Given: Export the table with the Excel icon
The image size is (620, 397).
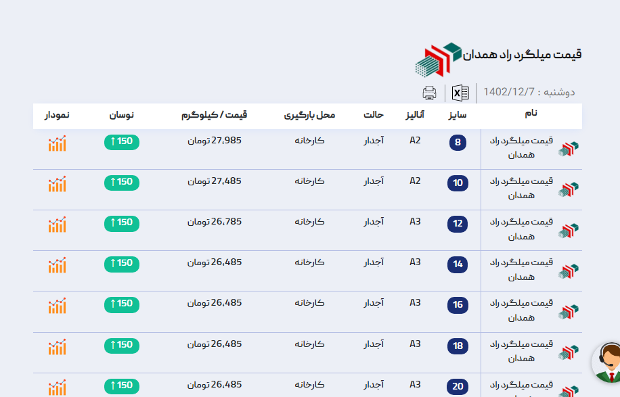Looking at the screenshot, I should [460, 93].
